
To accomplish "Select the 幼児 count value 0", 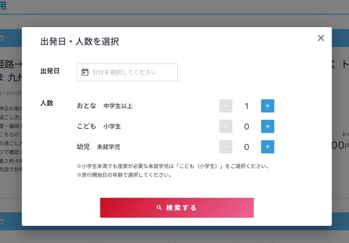I will click(x=247, y=147).
